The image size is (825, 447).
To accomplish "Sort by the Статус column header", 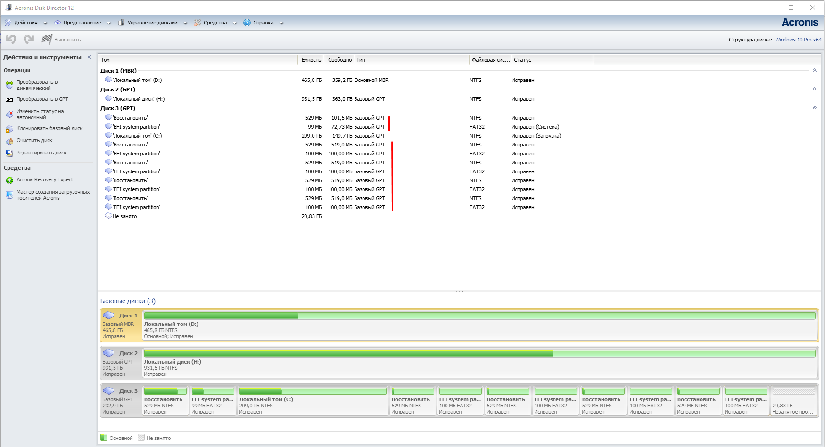I will point(553,60).
